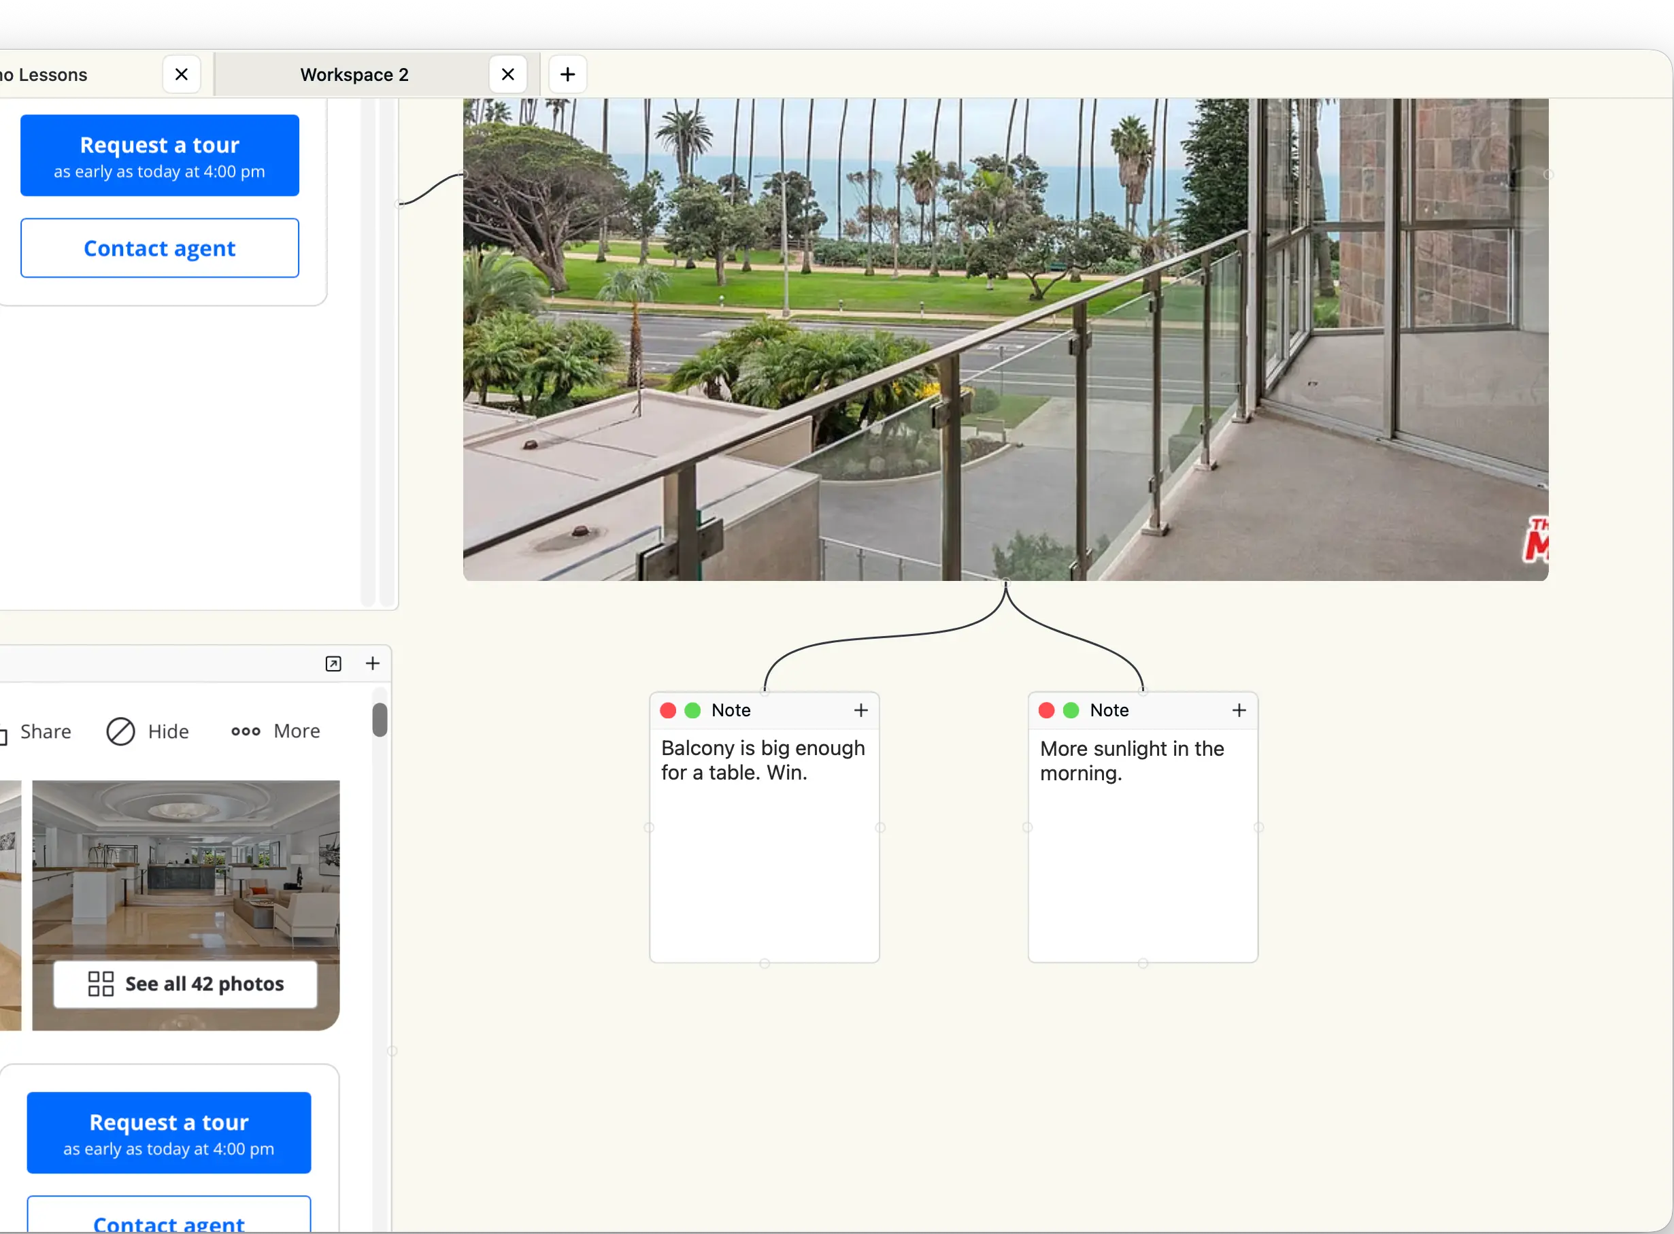Screen dimensions: 1674x1234
Task: Add a new workspace tab
Action: click(x=568, y=75)
